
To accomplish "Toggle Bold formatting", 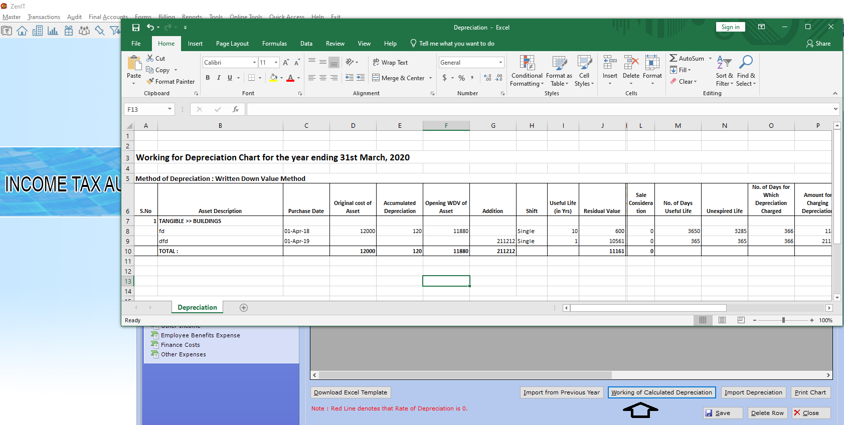I will 208,78.
